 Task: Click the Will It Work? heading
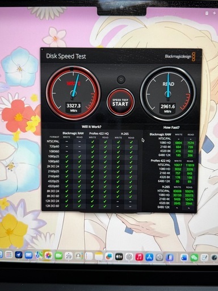point(91,127)
